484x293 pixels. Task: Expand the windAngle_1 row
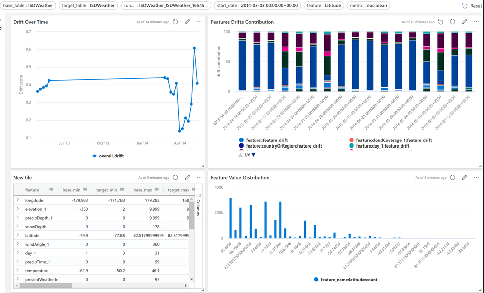18,244
